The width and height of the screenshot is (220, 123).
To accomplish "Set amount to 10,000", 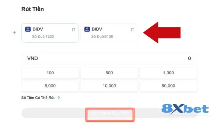I will 109,86.
